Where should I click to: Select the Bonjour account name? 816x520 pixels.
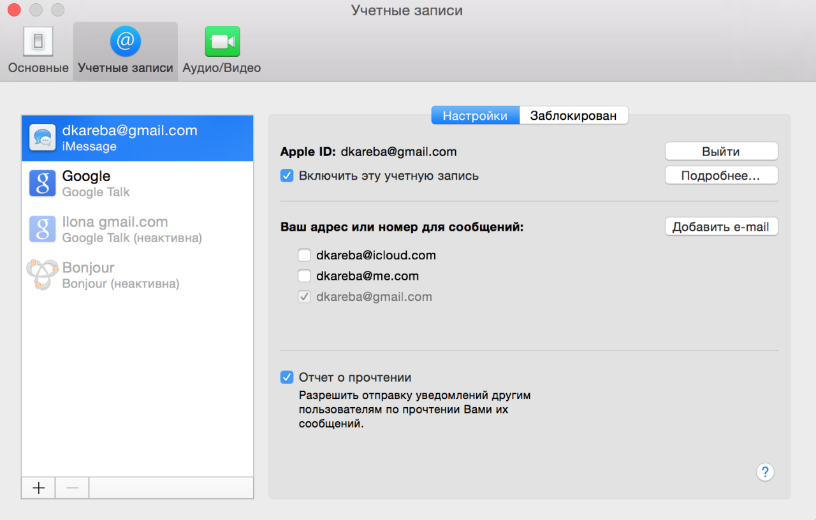[x=88, y=268]
